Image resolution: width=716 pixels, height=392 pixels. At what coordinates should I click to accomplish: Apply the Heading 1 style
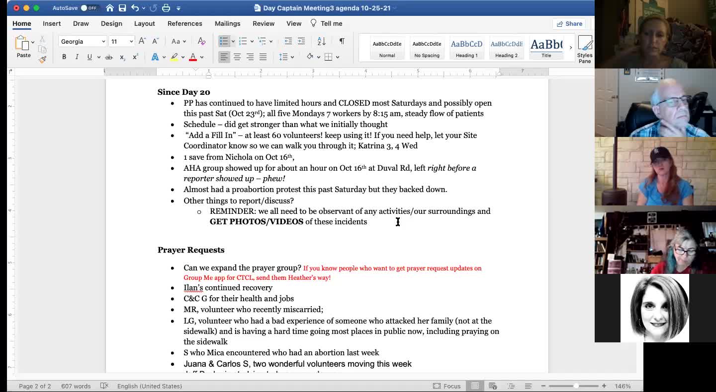click(466, 48)
